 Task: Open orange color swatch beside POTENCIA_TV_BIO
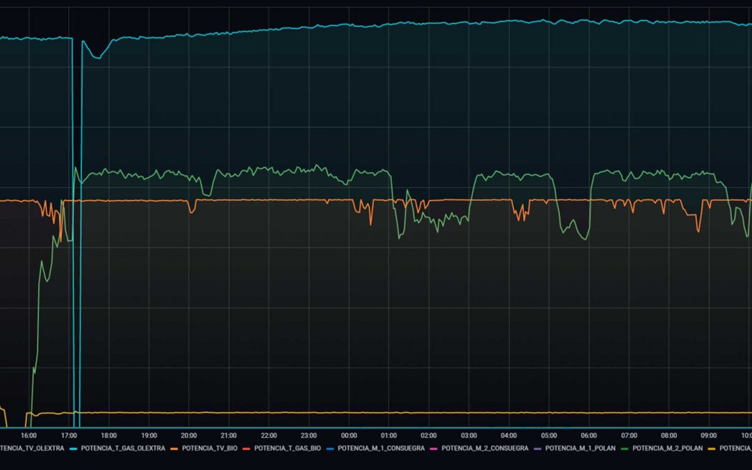(175, 448)
